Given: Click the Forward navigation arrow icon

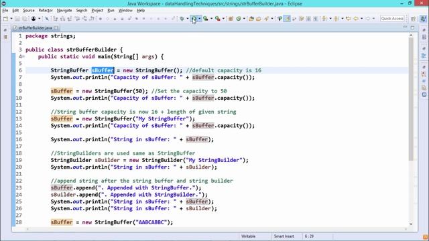Looking at the screenshot, I should (x=368, y=19).
